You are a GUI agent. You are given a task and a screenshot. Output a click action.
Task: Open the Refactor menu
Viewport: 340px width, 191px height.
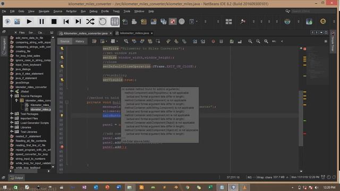coord(71,11)
